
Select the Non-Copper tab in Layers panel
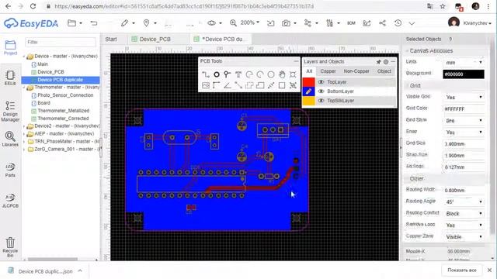tap(356, 71)
